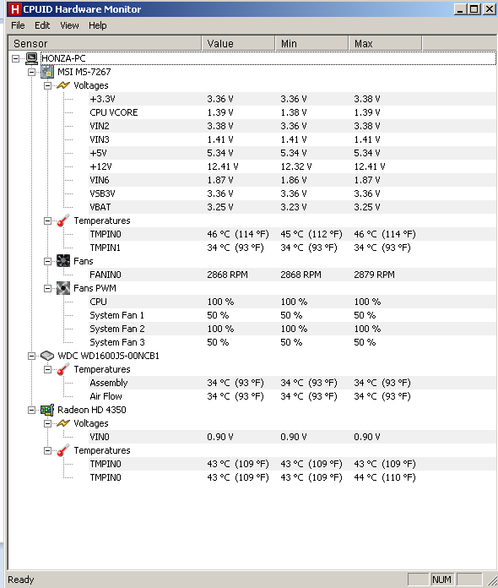
Task: Collapse the Fans group
Action: pyautogui.click(x=47, y=261)
